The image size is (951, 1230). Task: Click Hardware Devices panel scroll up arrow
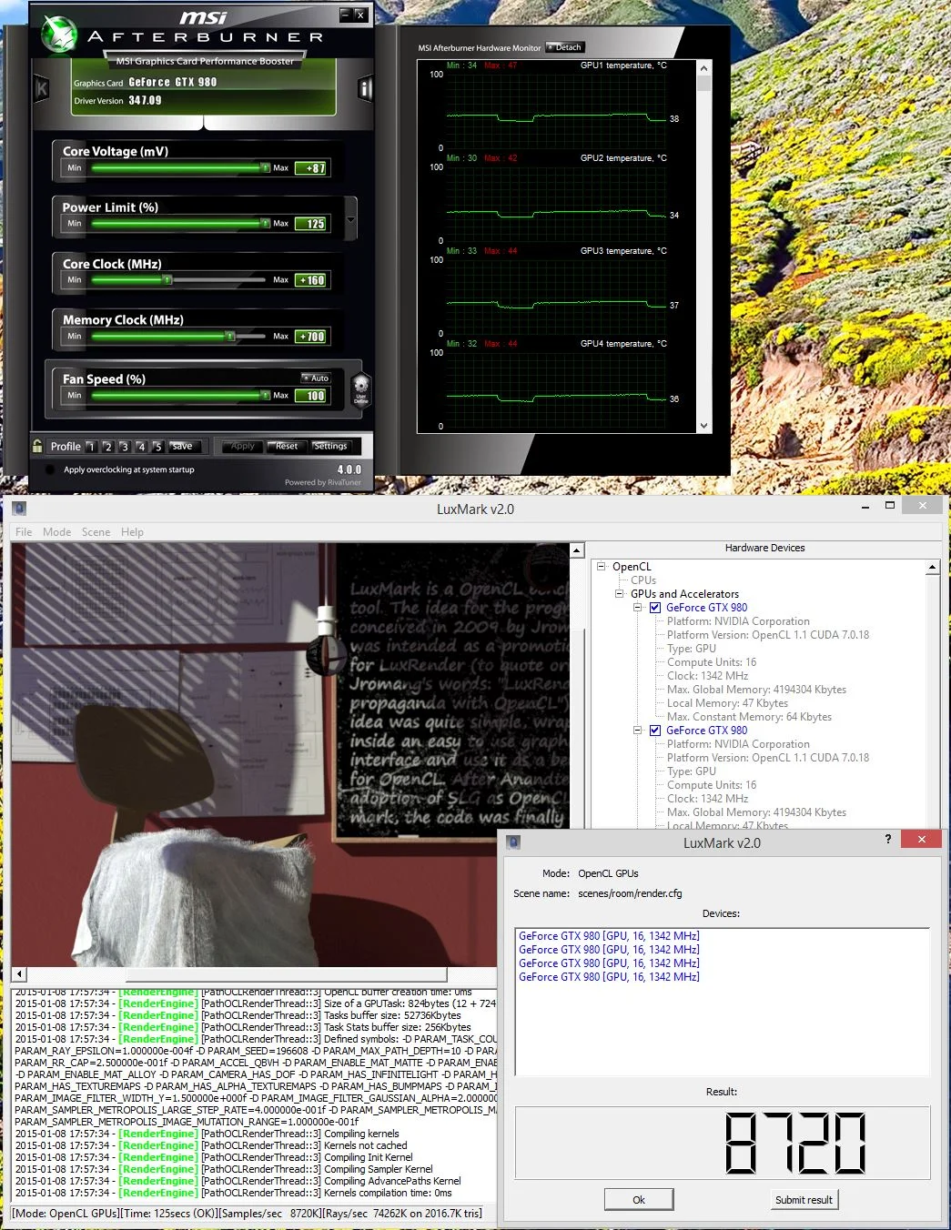pos(932,567)
